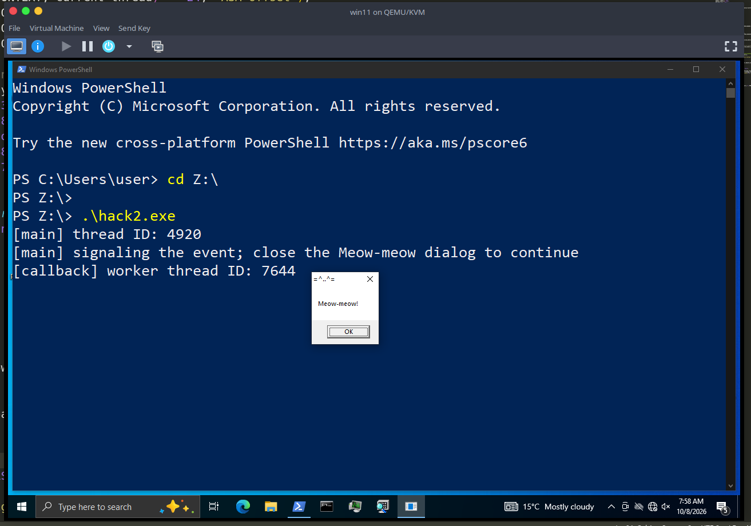Open the manage VM snapshots icon
Screen dimensions: 751x526
coord(158,46)
